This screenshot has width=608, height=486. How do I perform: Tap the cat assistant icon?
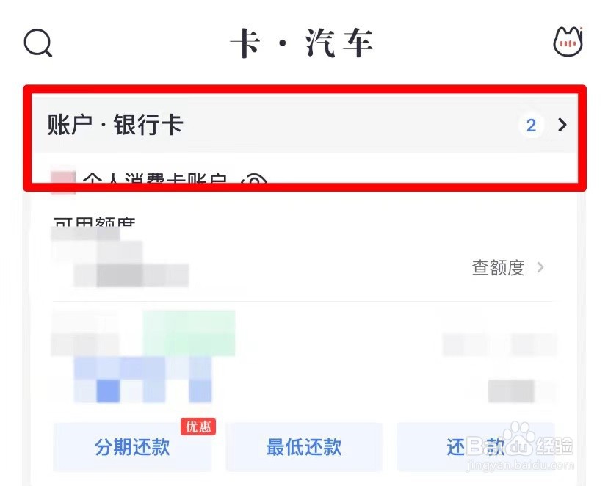(x=568, y=41)
